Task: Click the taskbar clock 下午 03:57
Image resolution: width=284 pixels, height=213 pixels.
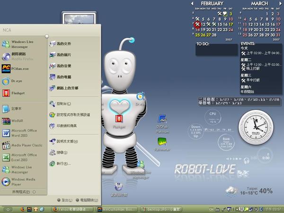Action: pos(273,210)
